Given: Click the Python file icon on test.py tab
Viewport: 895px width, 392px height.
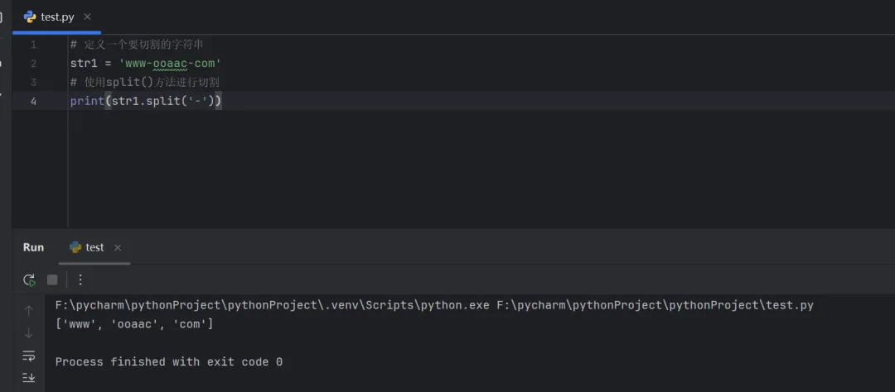Looking at the screenshot, I should pyautogui.click(x=30, y=17).
